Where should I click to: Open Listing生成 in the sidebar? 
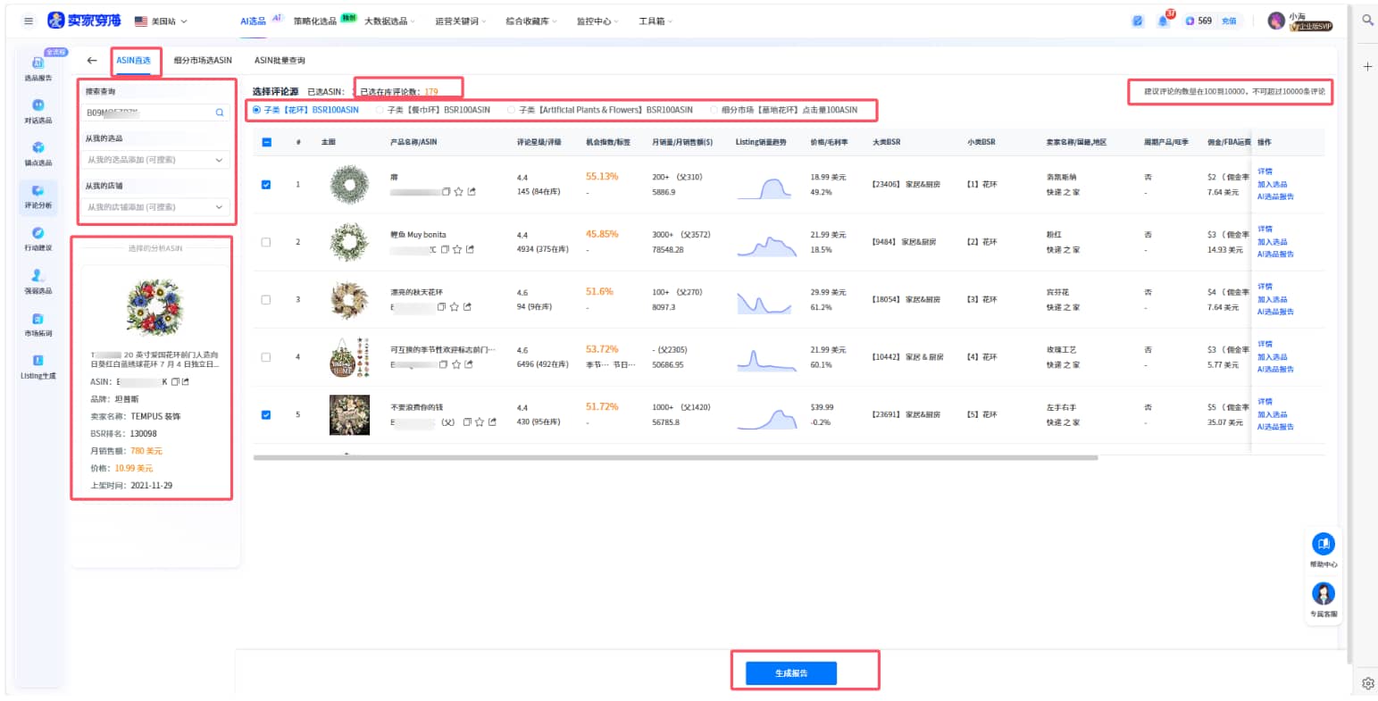coord(38,366)
